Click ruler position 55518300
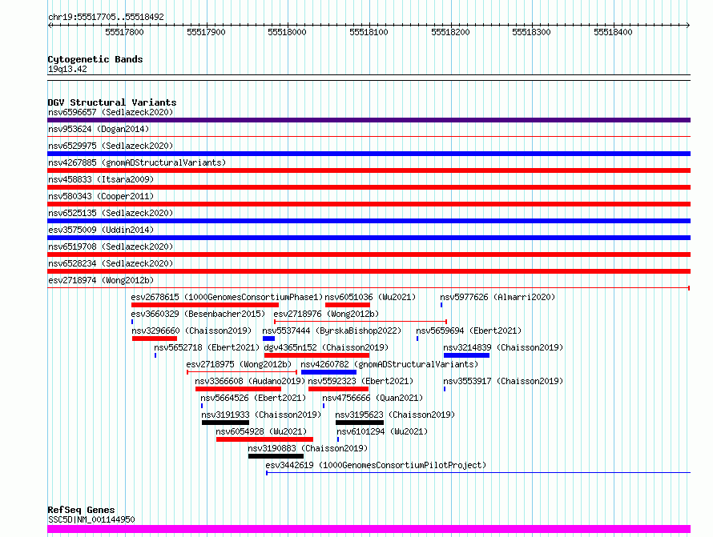 531,32
